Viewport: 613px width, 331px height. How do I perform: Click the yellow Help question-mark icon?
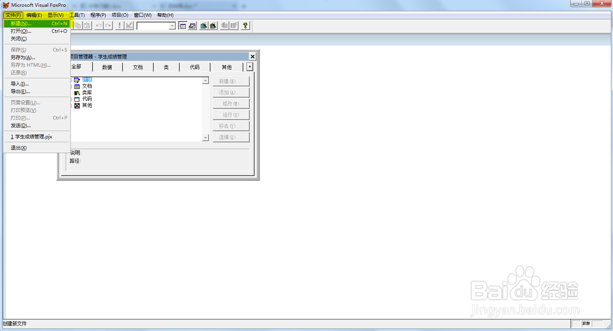[x=245, y=26]
